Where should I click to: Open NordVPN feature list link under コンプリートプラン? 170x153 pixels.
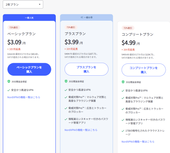coord(138,142)
